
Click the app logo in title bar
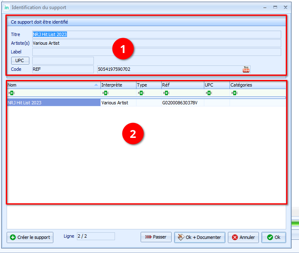(x=7, y=7)
